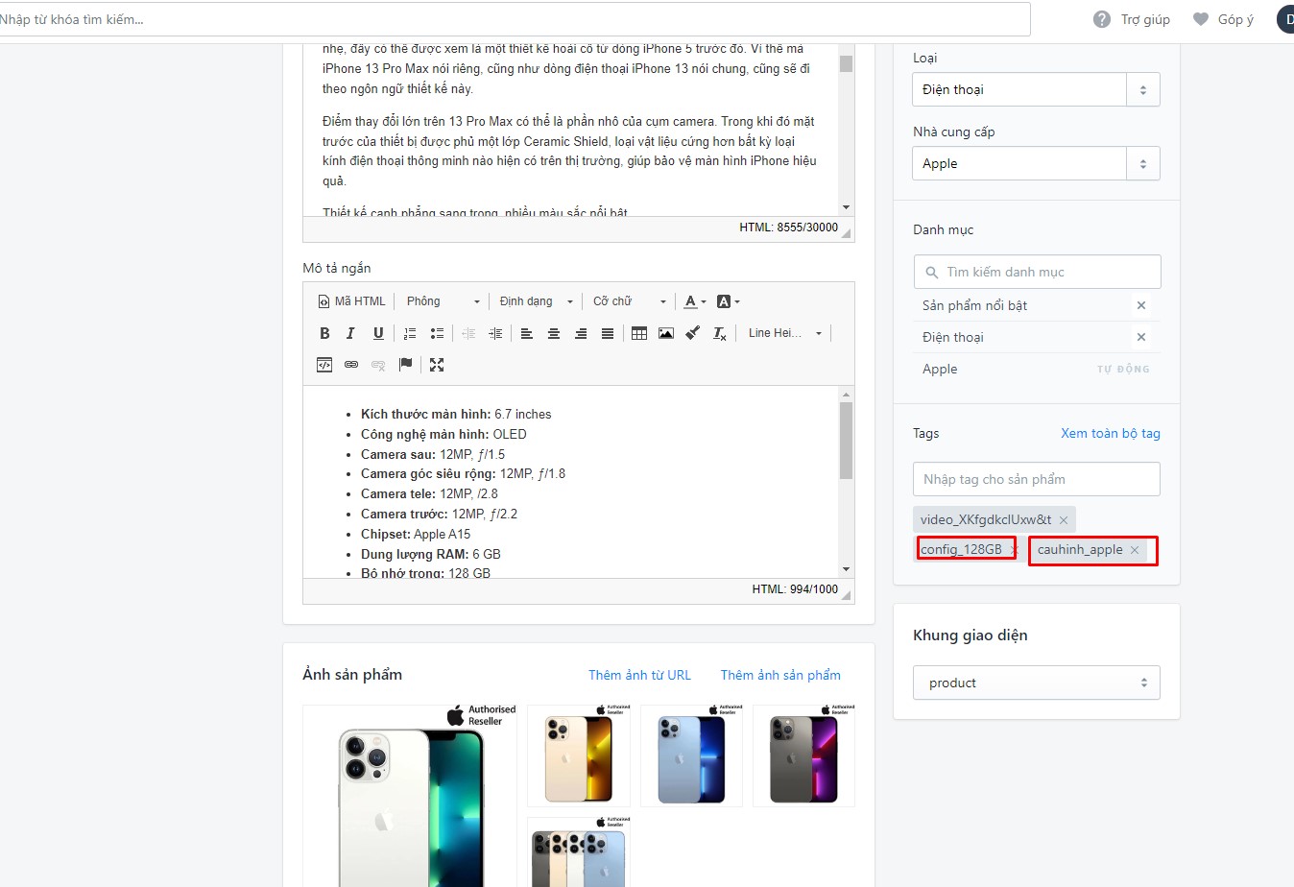The height and width of the screenshot is (887, 1294).
Task: Focus the top keyword search field
Action: (515, 19)
